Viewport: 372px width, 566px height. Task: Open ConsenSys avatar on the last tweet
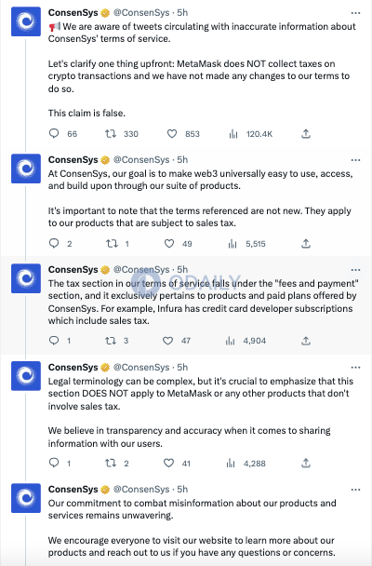(x=26, y=498)
